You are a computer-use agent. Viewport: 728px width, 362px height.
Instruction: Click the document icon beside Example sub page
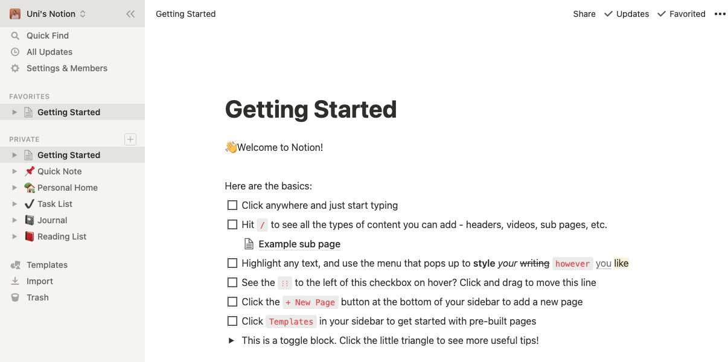[249, 244]
